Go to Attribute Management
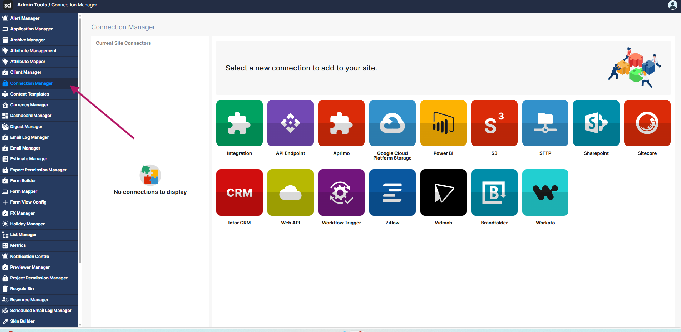The width and height of the screenshot is (681, 332). click(x=39, y=51)
